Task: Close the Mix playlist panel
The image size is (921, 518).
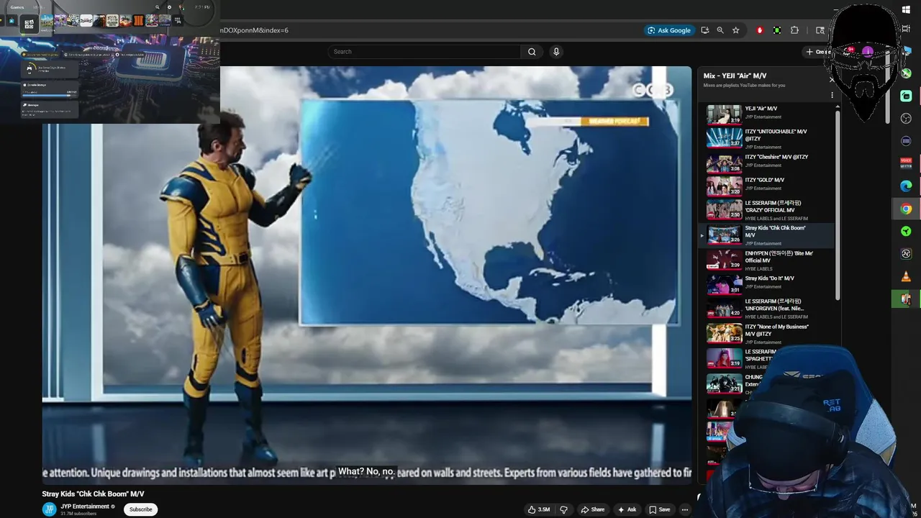Action: click(x=832, y=80)
